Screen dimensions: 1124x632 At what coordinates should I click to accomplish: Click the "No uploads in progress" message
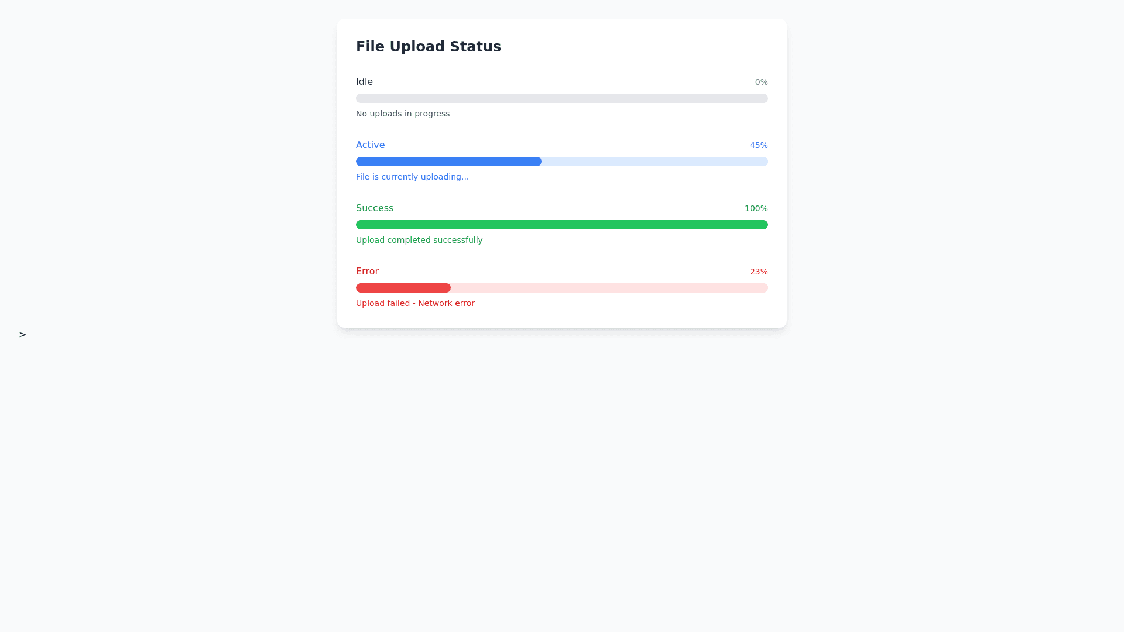click(x=403, y=114)
